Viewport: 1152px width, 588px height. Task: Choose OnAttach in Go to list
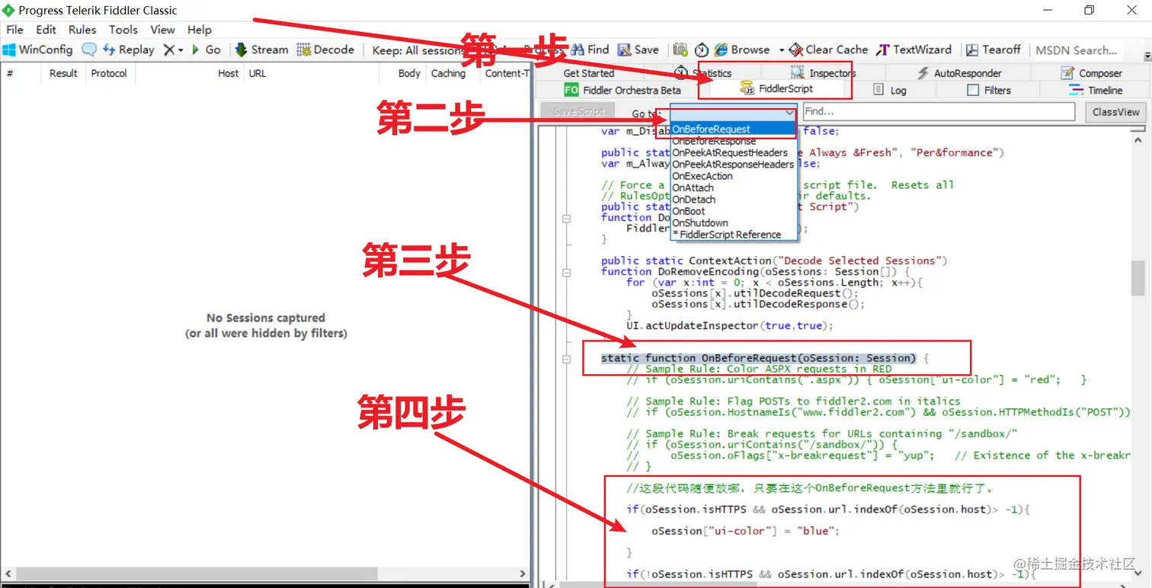pyautogui.click(x=733, y=187)
